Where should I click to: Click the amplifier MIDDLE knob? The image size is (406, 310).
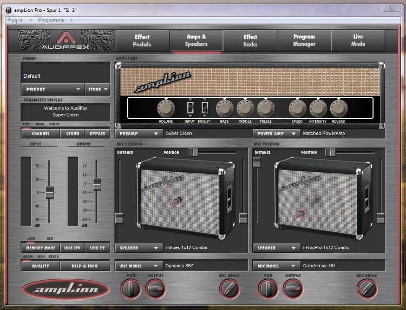coord(245,109)
